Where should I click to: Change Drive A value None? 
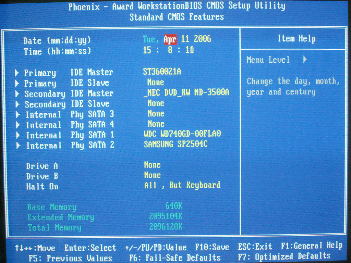click(152, 165)
